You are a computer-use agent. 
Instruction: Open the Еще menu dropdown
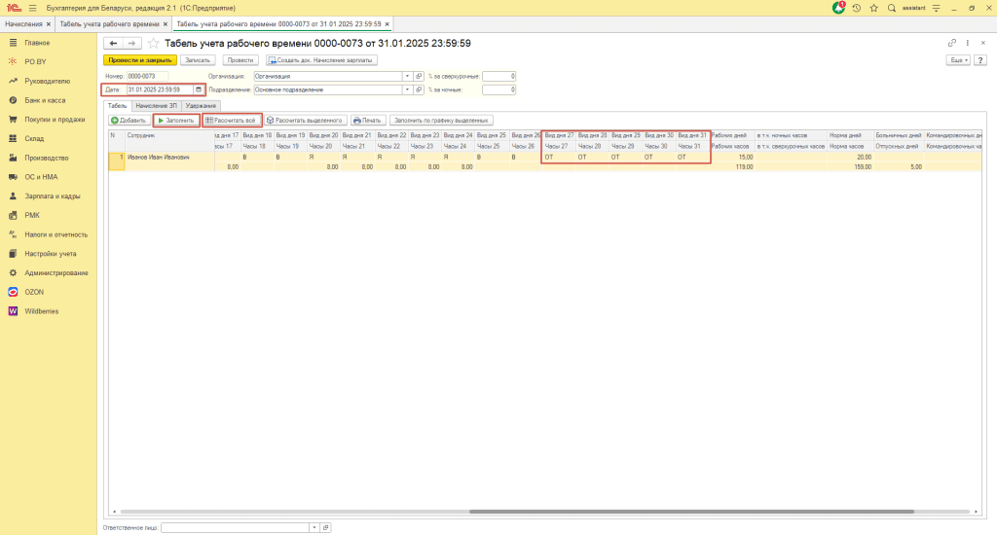(x=958, y=60)
